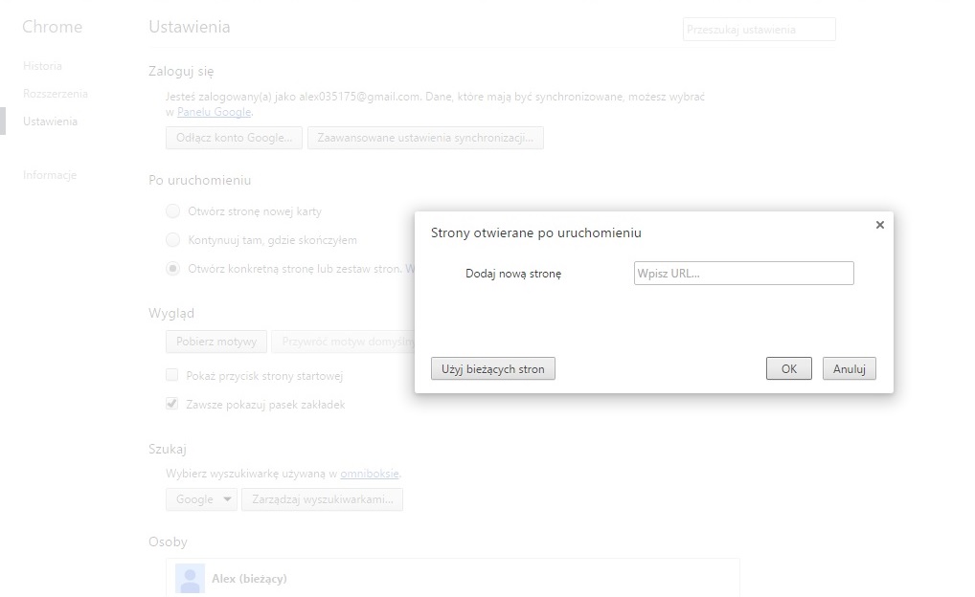Select 'Kontynuuj tam, gdzie skończyłem' option
Viewport: 975px width, 597px height.
click(173, 240)
